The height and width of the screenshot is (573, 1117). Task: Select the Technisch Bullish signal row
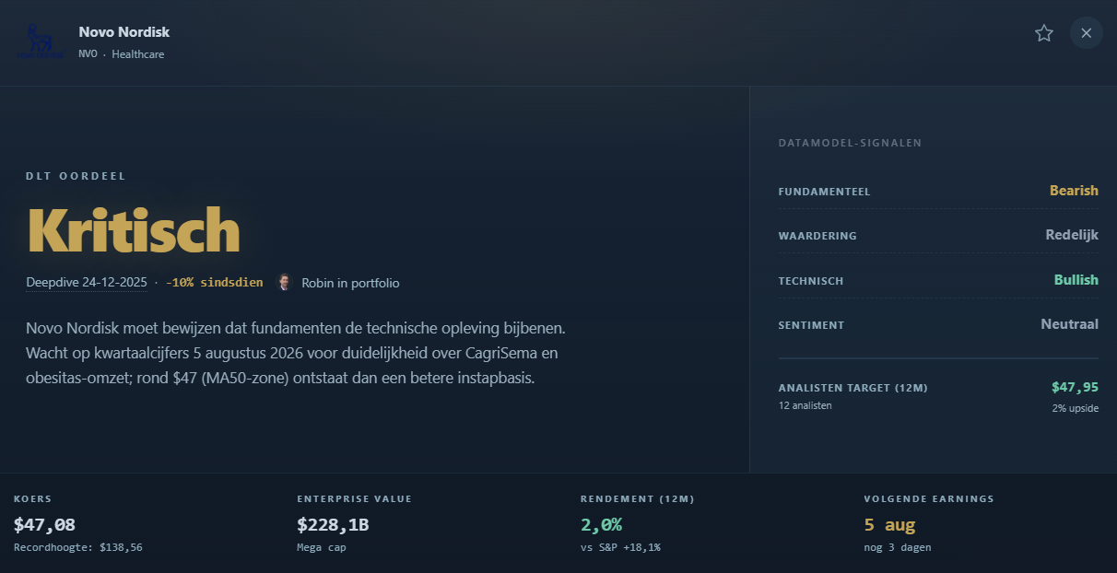click(938, 280)
